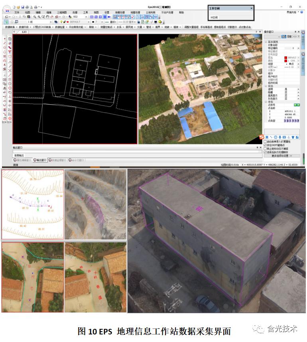The height and width of the screenshot is (342, 307).
Task: Click the red layer color swatch
Action: 285,57
